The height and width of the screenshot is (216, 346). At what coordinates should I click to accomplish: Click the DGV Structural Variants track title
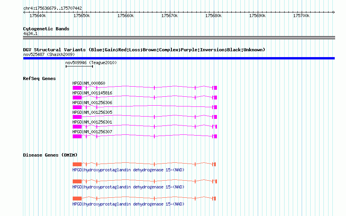[144, 50]
